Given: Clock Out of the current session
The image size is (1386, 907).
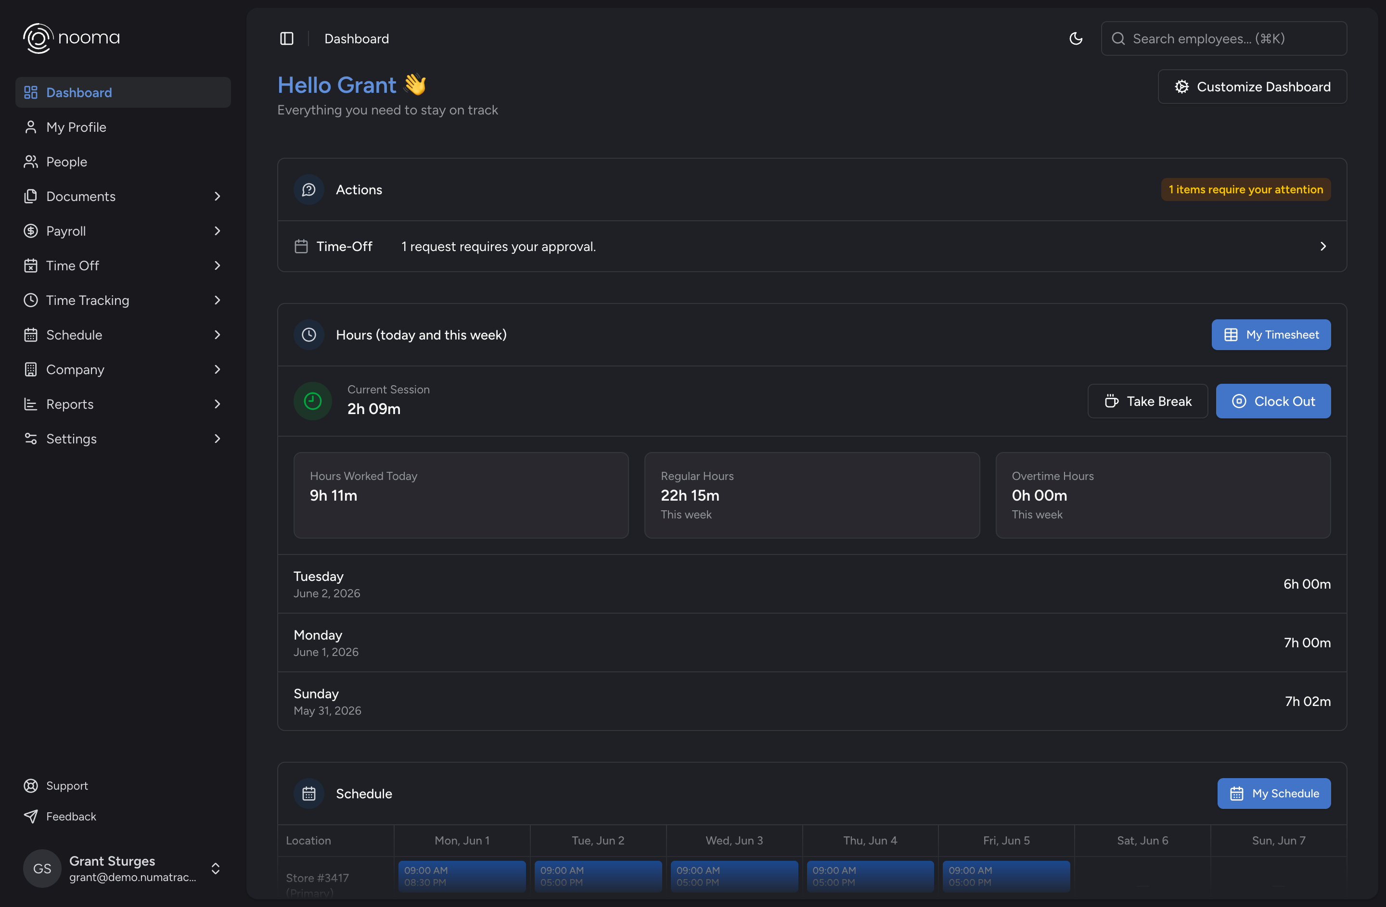Looking at the screenshot, I should point(1273,401).
